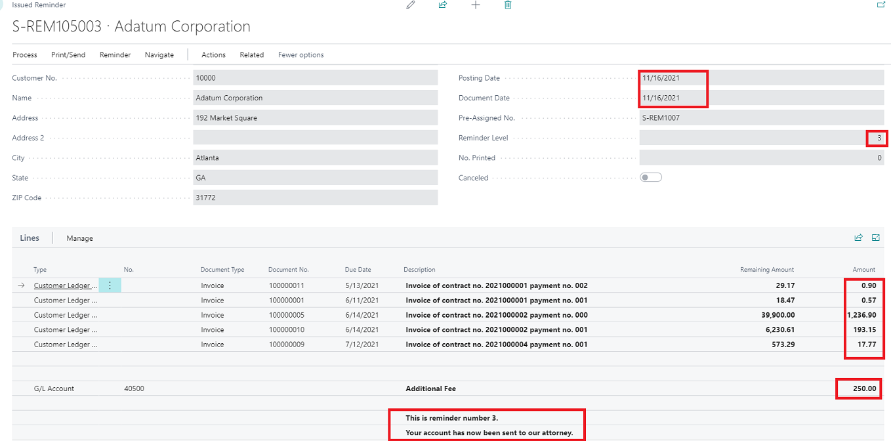This screenshot has width=891, height=441.
Task: Click the Lines section share icon
Action: [x=858, y=238]
